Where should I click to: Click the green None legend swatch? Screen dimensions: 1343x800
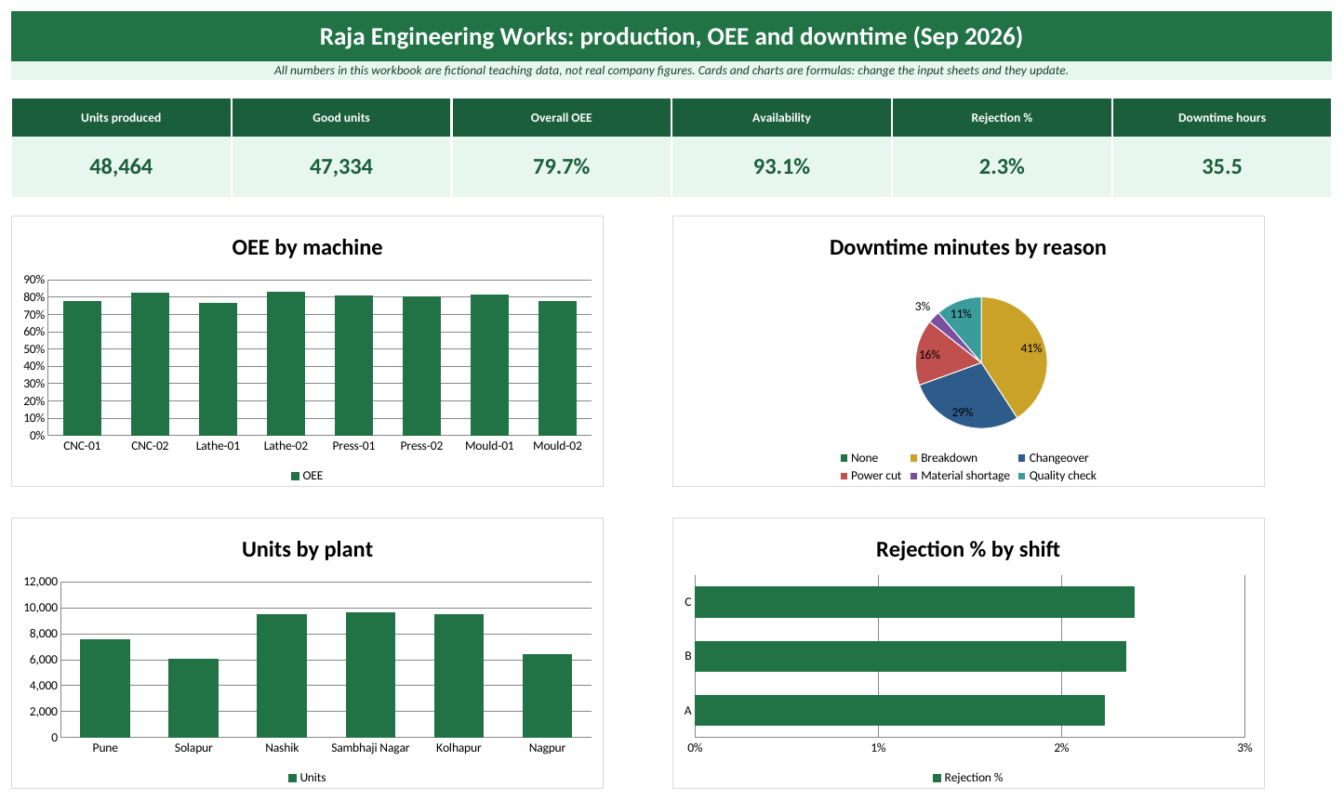tap(844, 458)
